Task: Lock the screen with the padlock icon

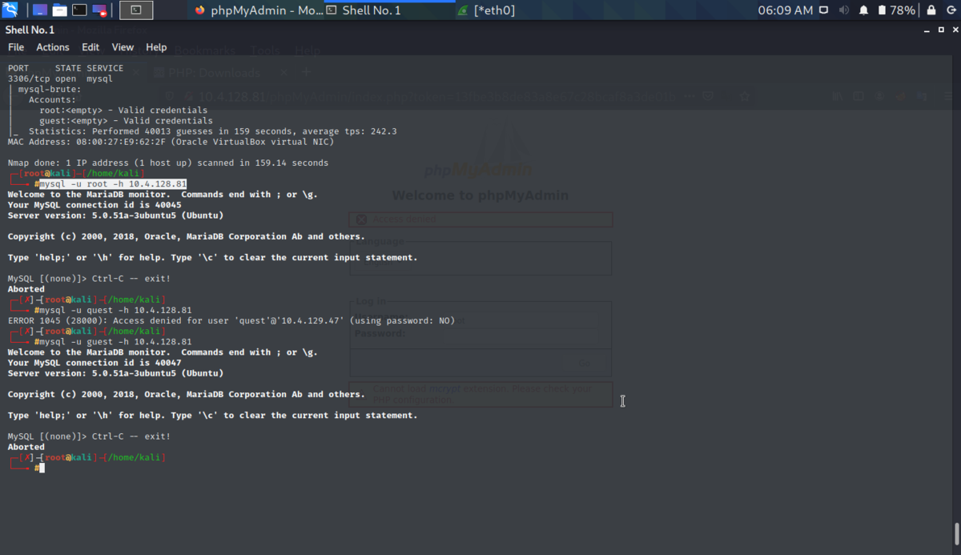Action: (931, 10)
